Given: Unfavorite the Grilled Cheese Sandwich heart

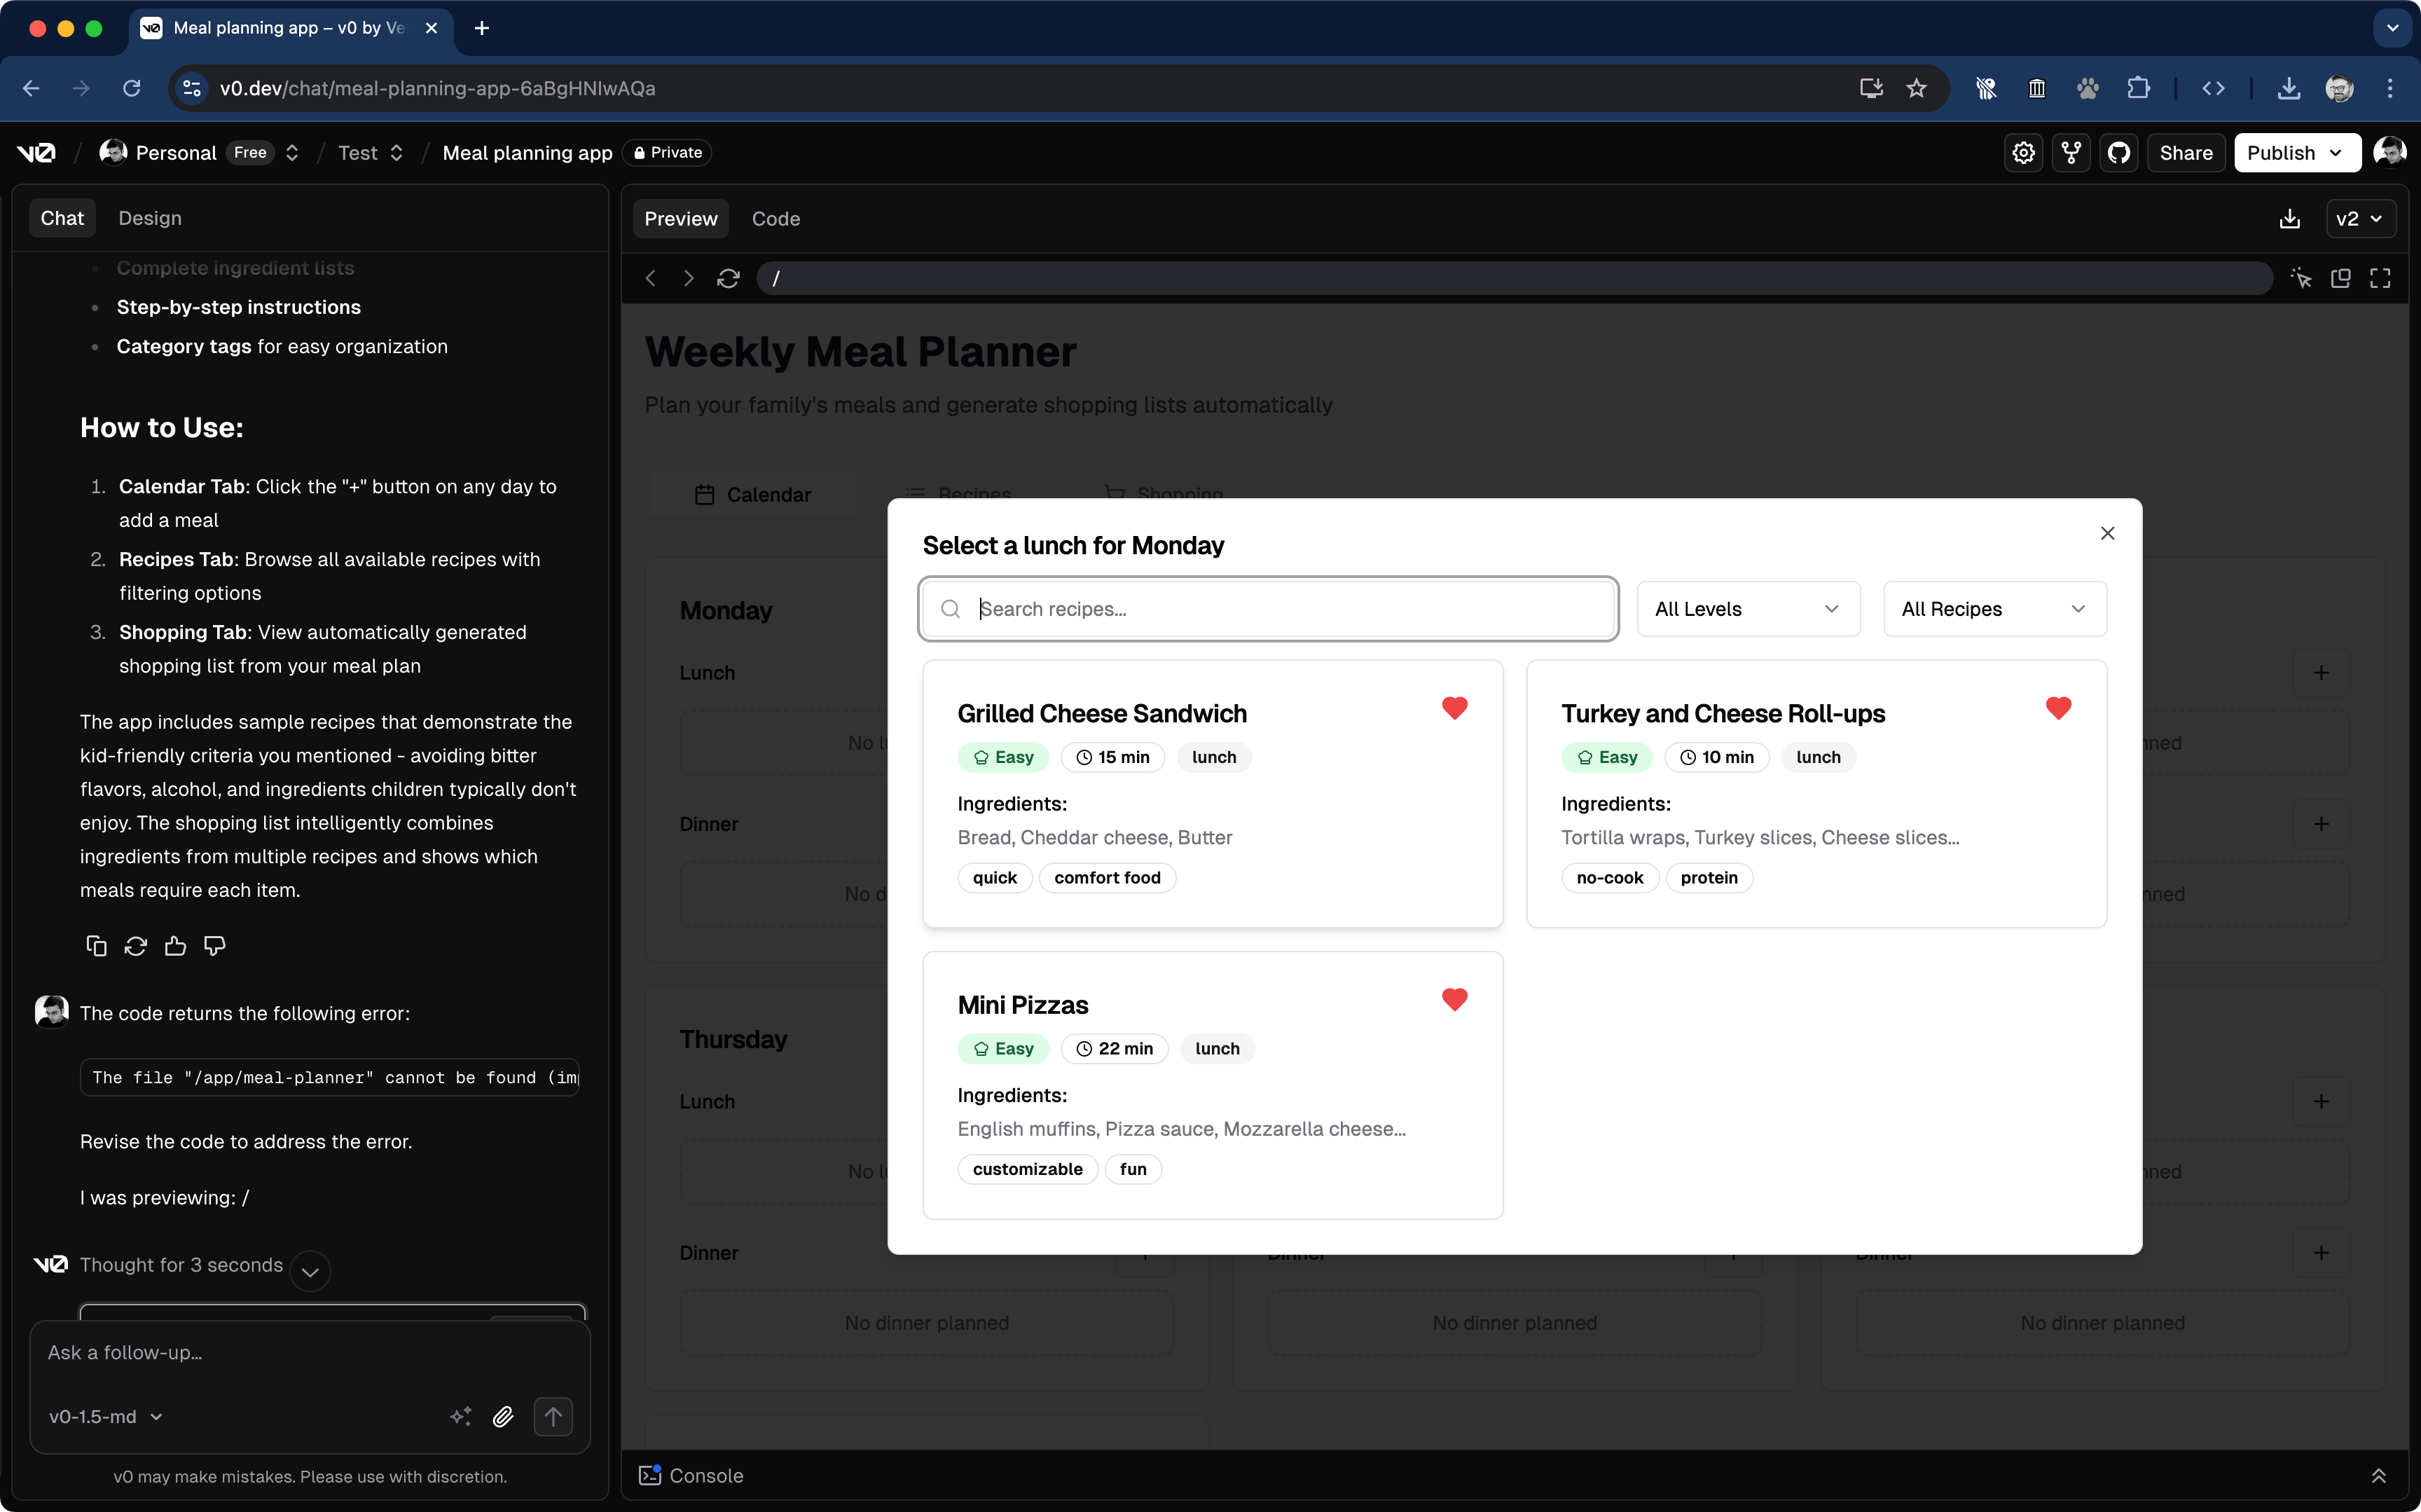Looking at the screenshot, I should [x=1454, y=708].
